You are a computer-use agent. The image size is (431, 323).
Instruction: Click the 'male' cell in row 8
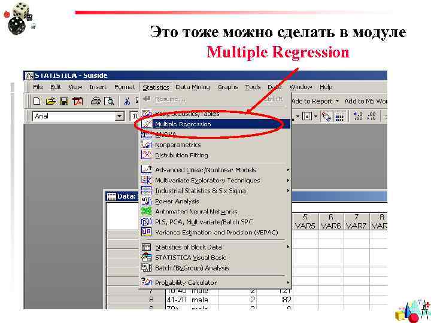[204, 300]
